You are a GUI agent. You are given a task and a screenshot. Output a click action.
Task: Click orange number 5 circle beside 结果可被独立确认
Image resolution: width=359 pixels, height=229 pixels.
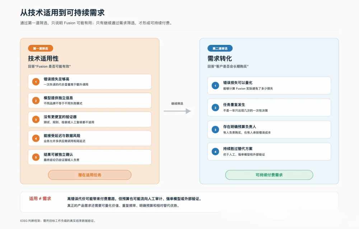coord(36,157)
